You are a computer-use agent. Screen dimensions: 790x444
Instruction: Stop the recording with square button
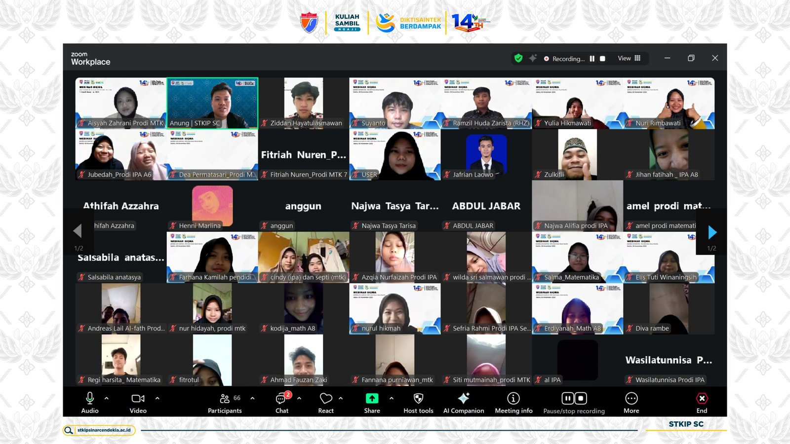pyautogui.click(x=602, y=59)
